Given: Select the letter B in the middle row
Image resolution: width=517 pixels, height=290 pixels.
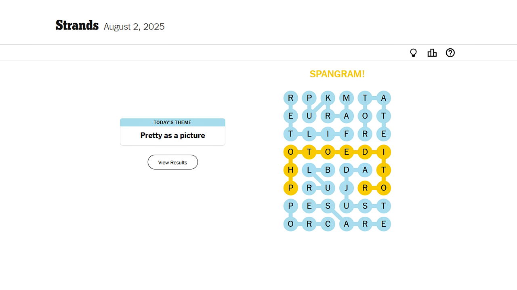Looking at the screenshot, I should [328, 170].
